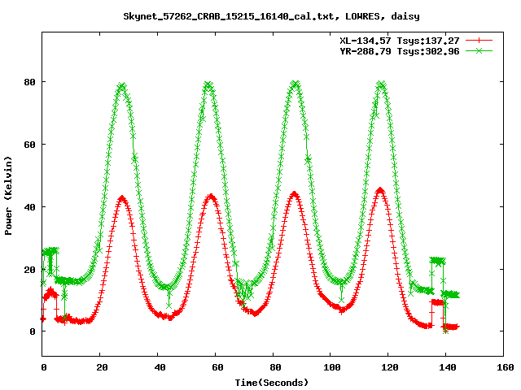Click x-axis tick label 160
The width and height of the screenshot is (521, 390).
coord(506,367)
